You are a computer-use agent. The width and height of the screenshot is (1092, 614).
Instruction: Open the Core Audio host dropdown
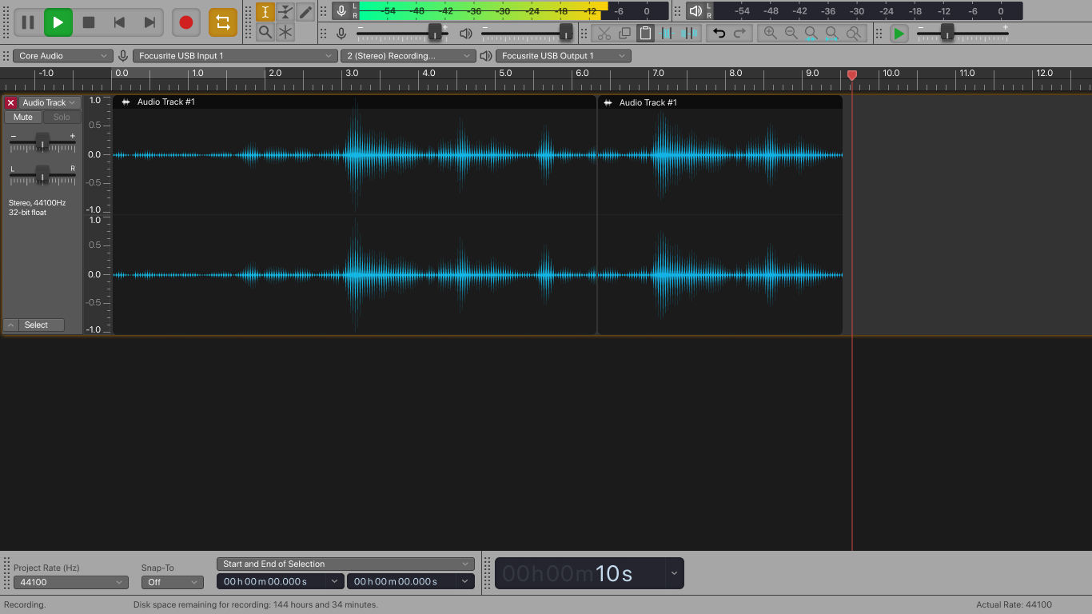62,56
